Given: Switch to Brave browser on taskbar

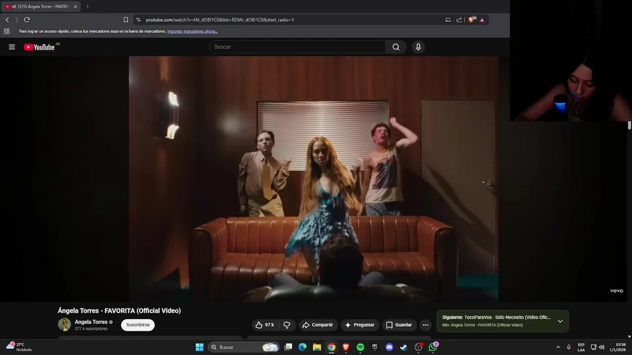Looking at the screenshot, I should coord(346,347).
